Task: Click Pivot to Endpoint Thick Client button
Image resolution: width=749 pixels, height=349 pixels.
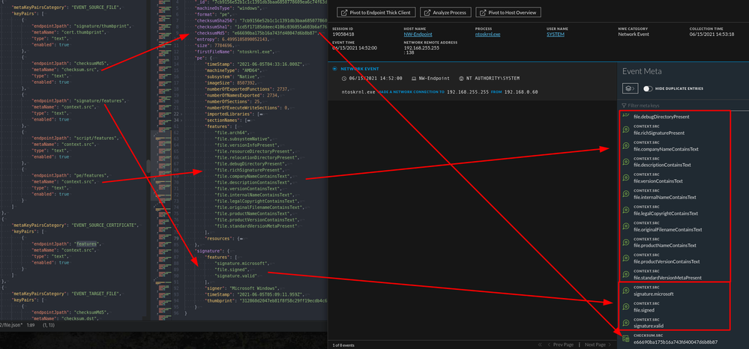Action: tap(374, 13)
